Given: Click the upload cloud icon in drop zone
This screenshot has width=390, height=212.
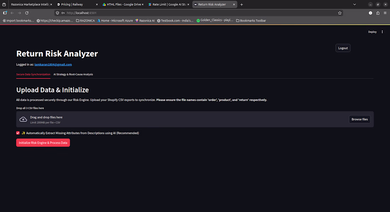Looking at the screenshot, I should [23, 119].
